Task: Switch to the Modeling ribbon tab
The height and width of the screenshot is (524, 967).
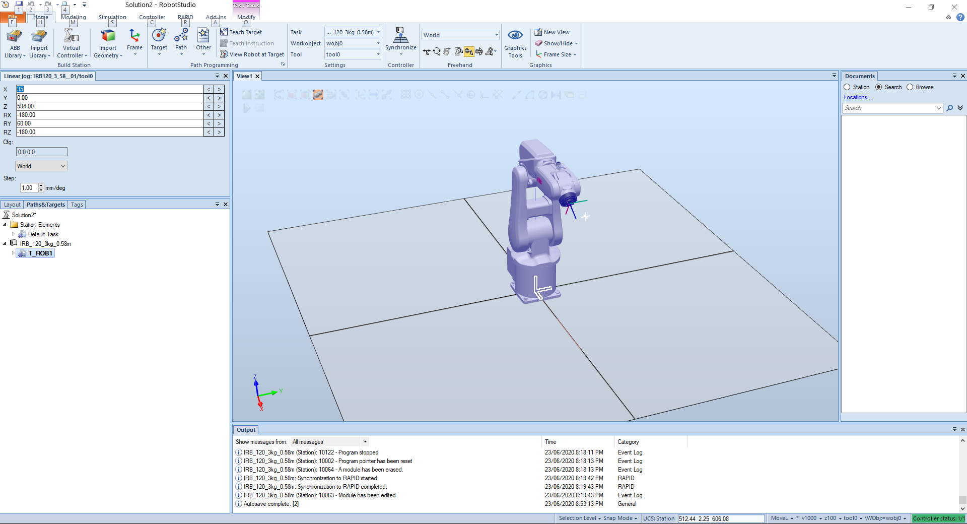Action: [74, 17]
